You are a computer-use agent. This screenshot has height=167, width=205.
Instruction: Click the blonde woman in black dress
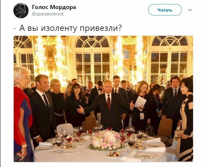point(58,101)
